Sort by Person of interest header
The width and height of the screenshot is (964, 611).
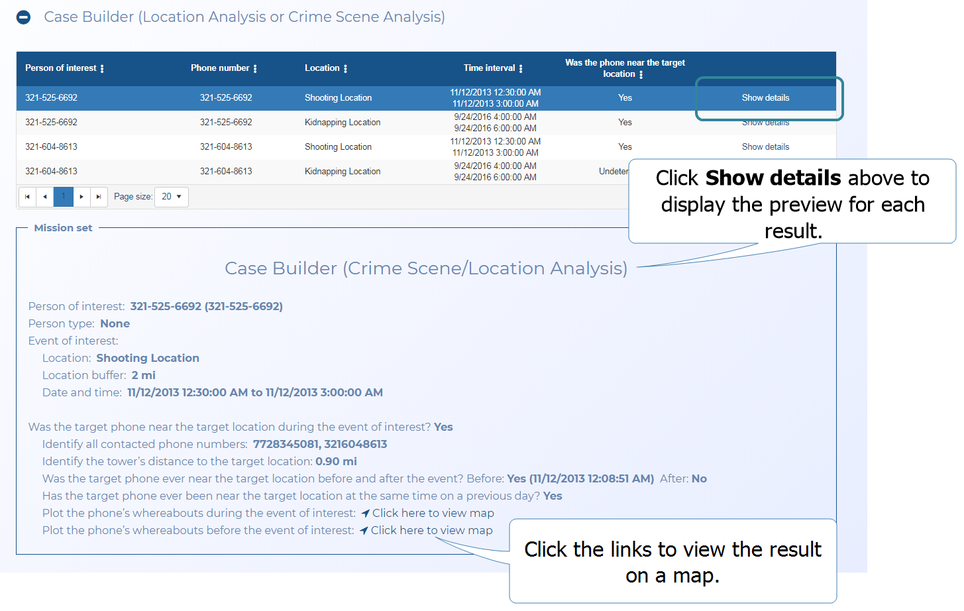(x=60, y=68)
